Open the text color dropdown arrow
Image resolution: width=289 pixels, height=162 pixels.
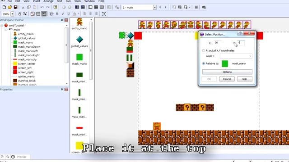[78, 14]
